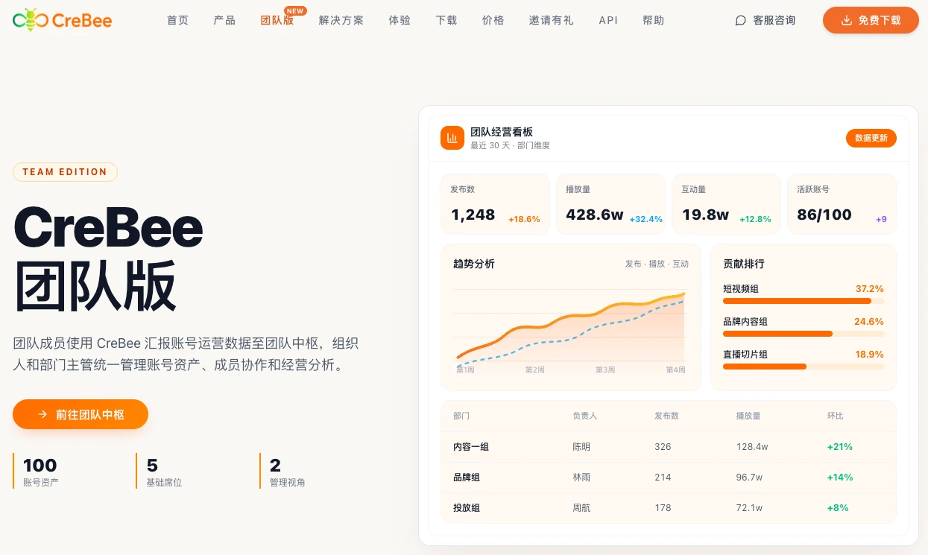Select the 团队版 navigation item
Image resolution: width=928 pixels, height=555 pixels.
click(277, 21)
